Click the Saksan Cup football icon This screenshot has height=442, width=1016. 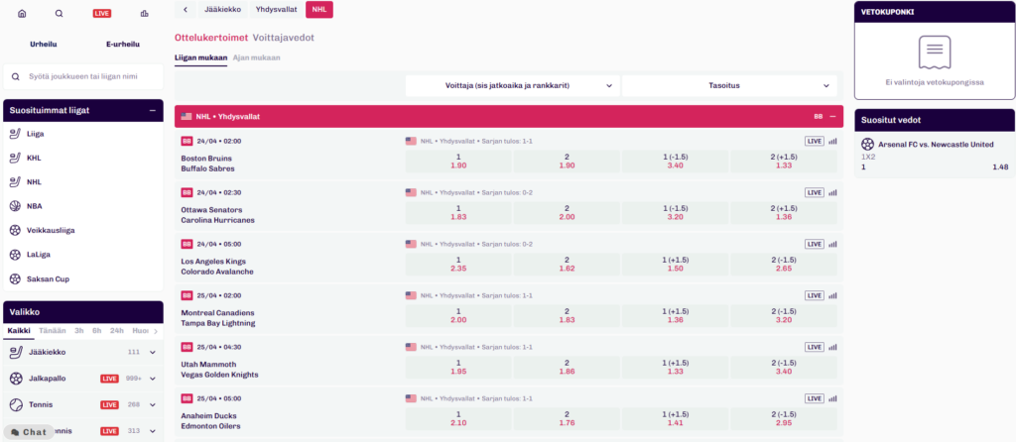16,278
